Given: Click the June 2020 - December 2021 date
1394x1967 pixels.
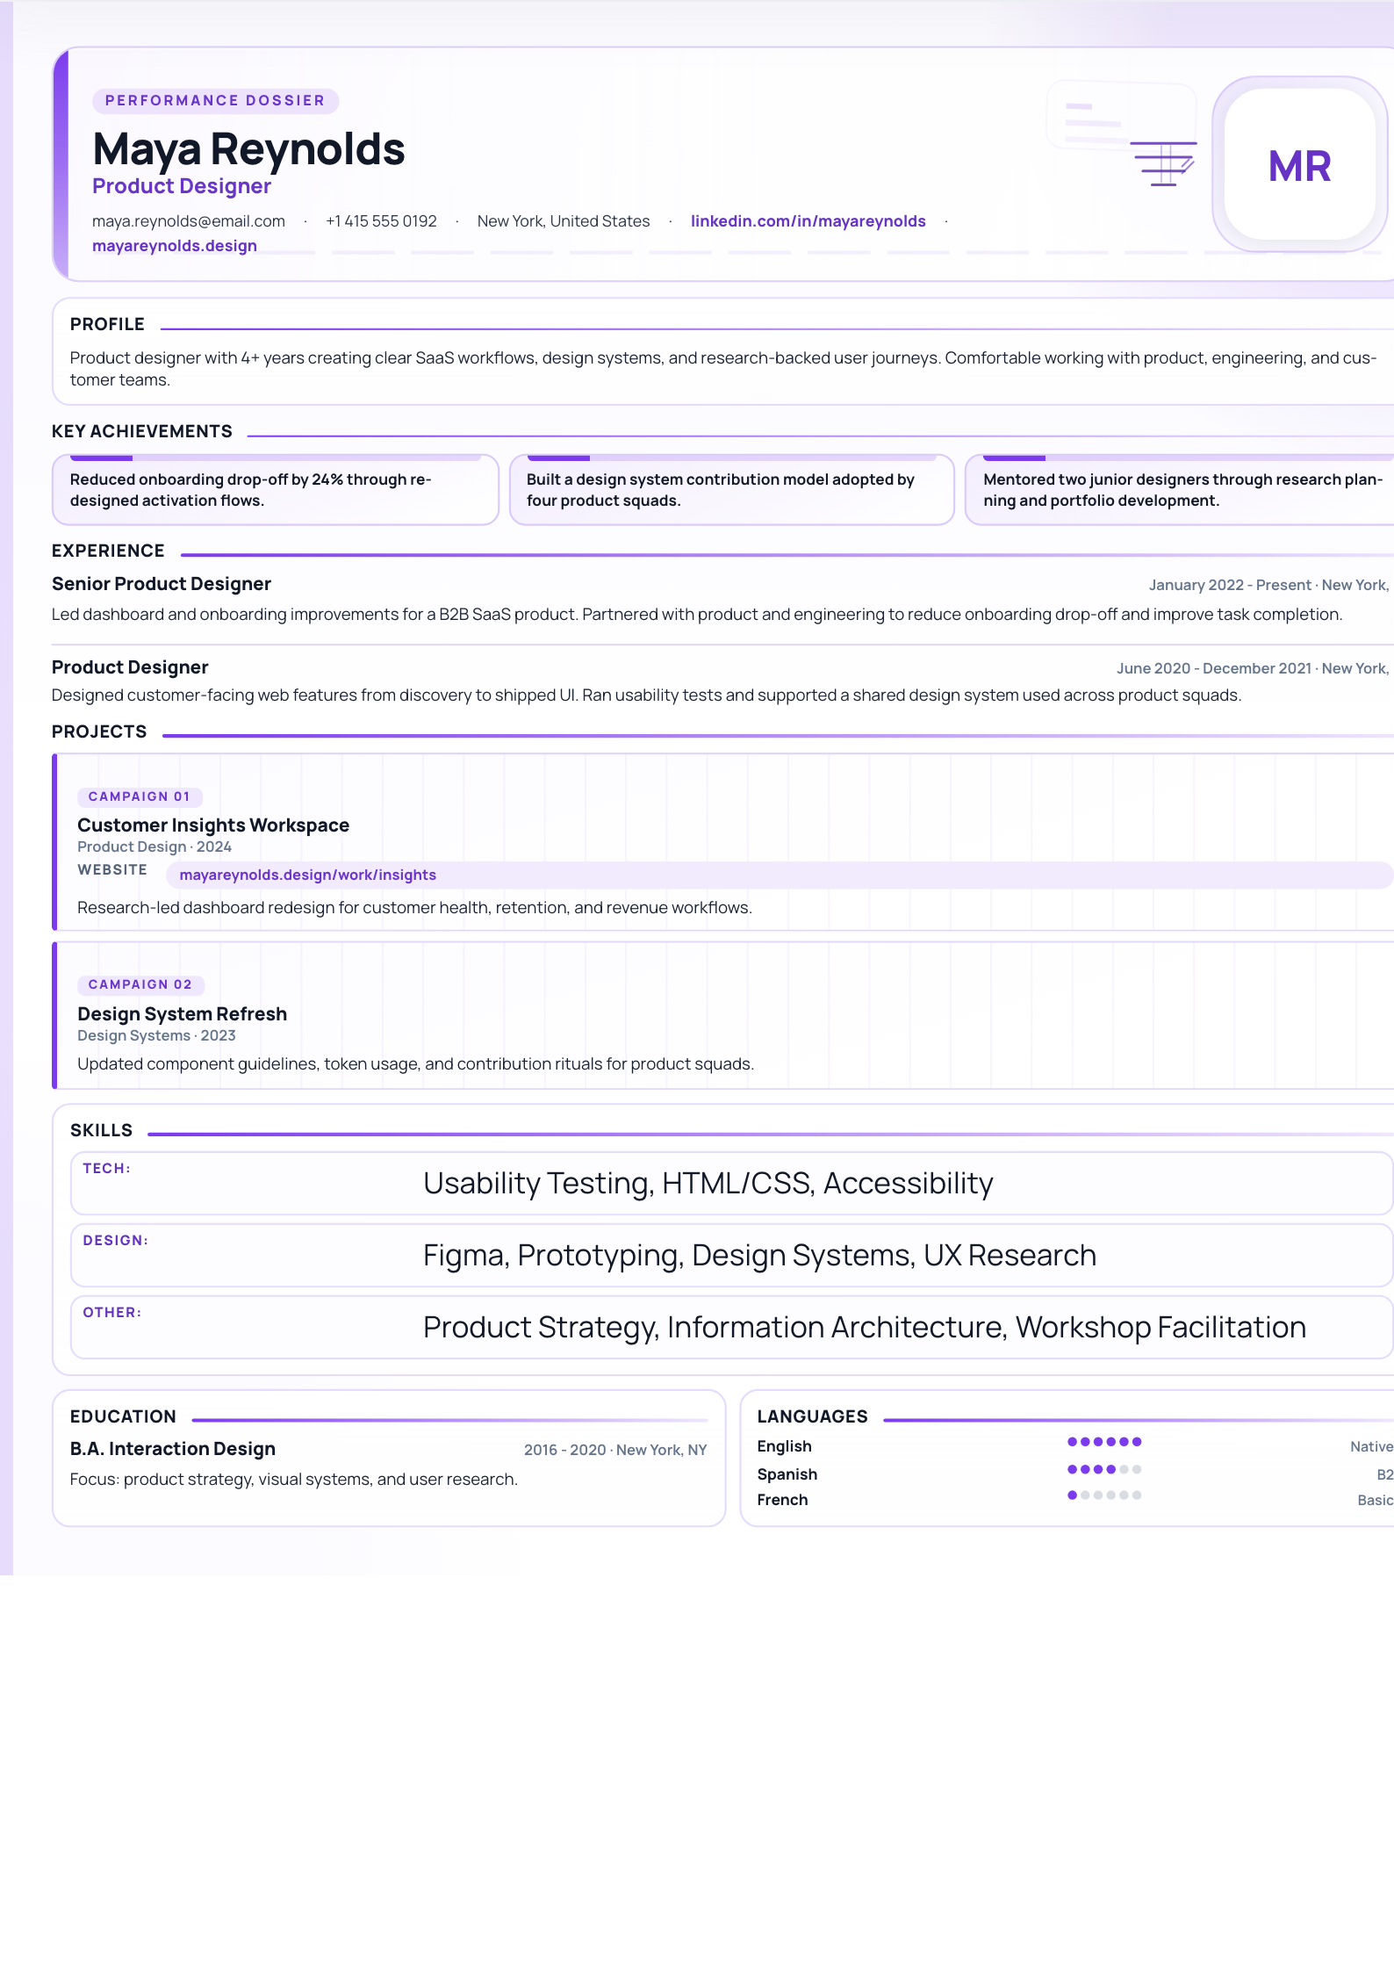Looking at the screenshot, I should [x=1214, y=668].
